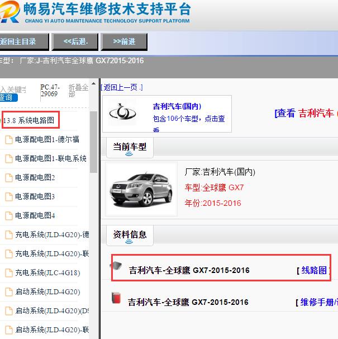Open 电源配电图2 tree item
This screenshot has width=338, height=339.
(x=35, y=177)
